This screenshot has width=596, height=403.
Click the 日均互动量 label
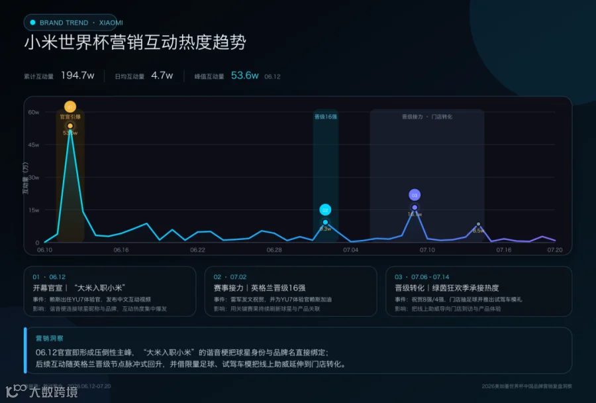[130, 76]
